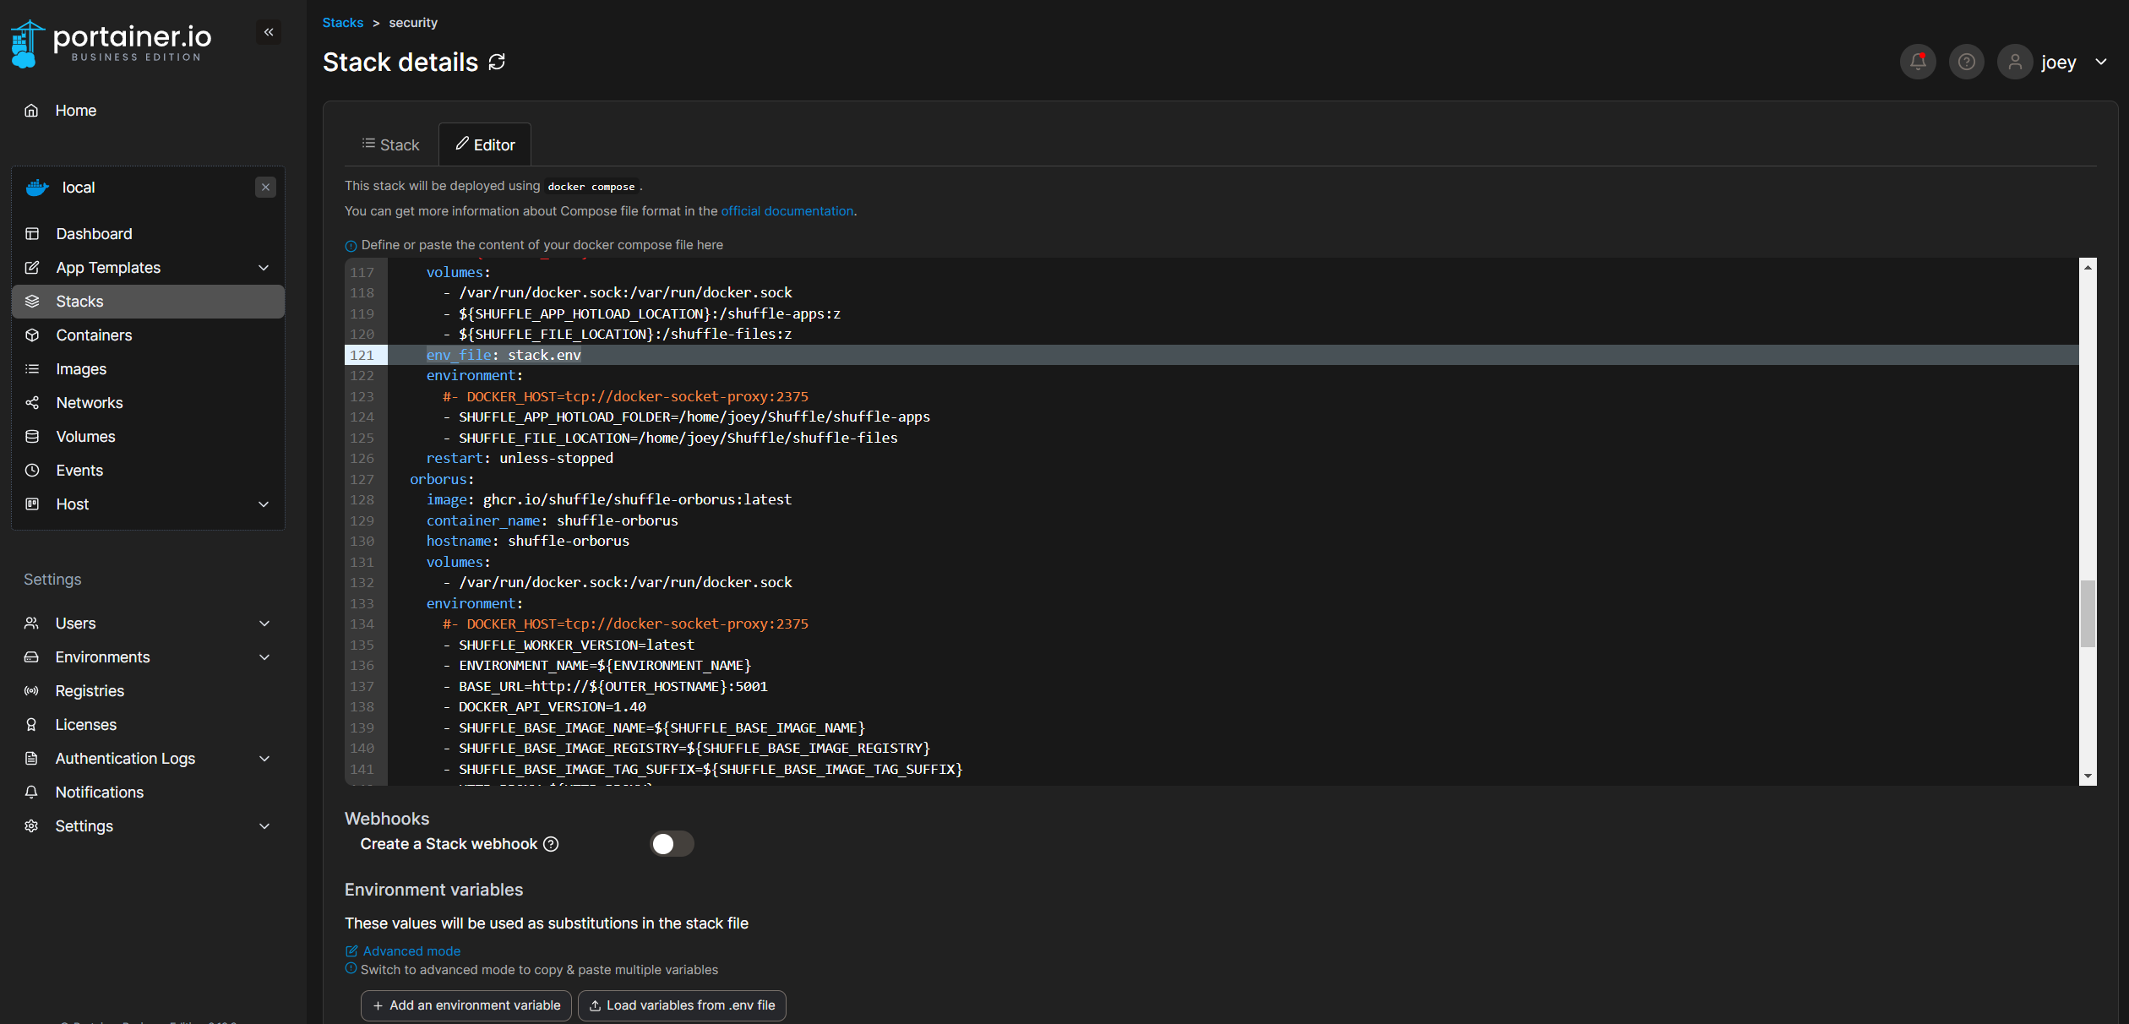The image size is (2129, 1024).
Task: Open the Editor tab
Action: (x=485, y=144)
